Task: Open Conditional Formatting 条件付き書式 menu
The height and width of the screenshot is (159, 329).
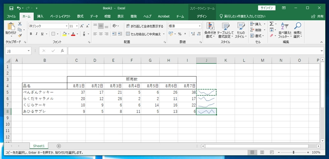Action: (210, 30)
